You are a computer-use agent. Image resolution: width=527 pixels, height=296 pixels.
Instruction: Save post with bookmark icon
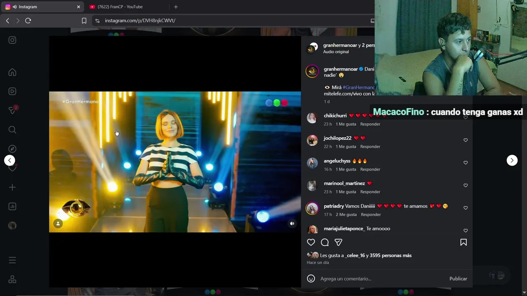tap(463, 243)
